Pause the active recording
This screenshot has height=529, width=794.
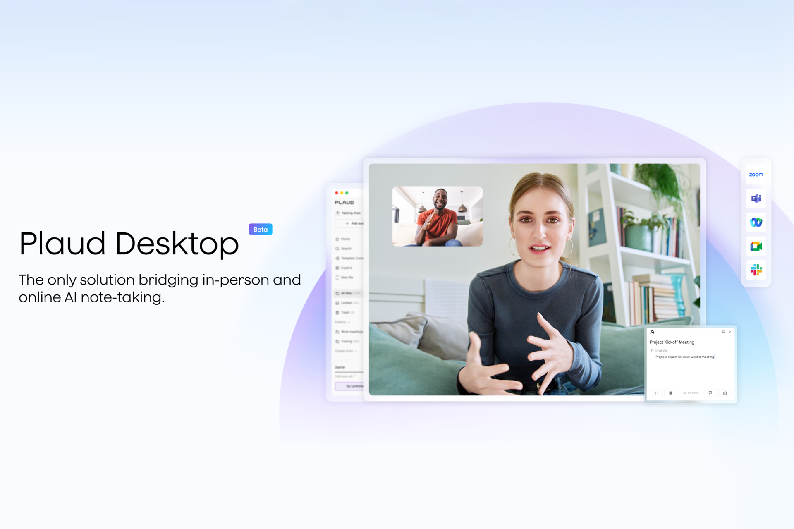[656, 393]
